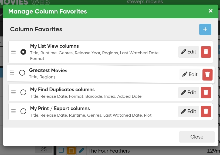Image resolution: width=220 pixels, height=155 pixels.
Task: Select the My Print / Export columns radio button
Action: 23,112
